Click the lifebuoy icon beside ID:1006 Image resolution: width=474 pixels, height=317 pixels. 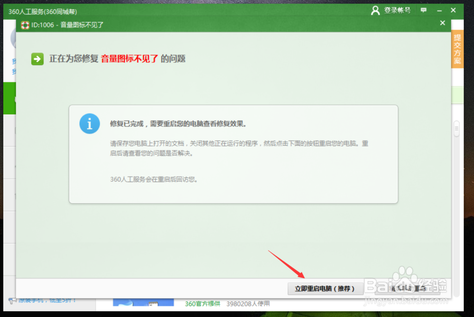coord(25,25)
